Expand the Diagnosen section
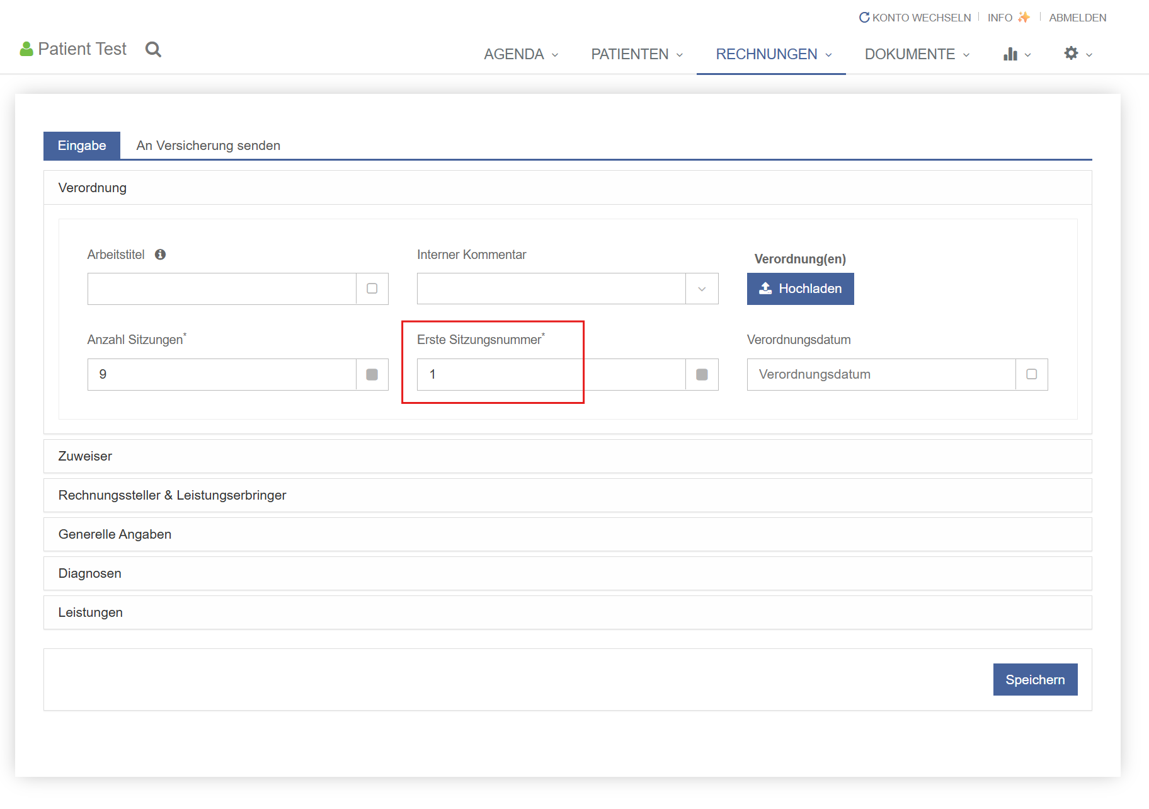 pyautogui.click(x=90, y=573)
